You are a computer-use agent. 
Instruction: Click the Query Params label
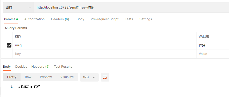16,28
